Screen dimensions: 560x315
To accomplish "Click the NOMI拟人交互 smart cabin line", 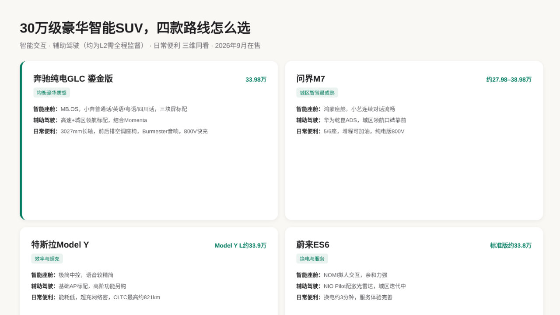I will tap(342, 275).
